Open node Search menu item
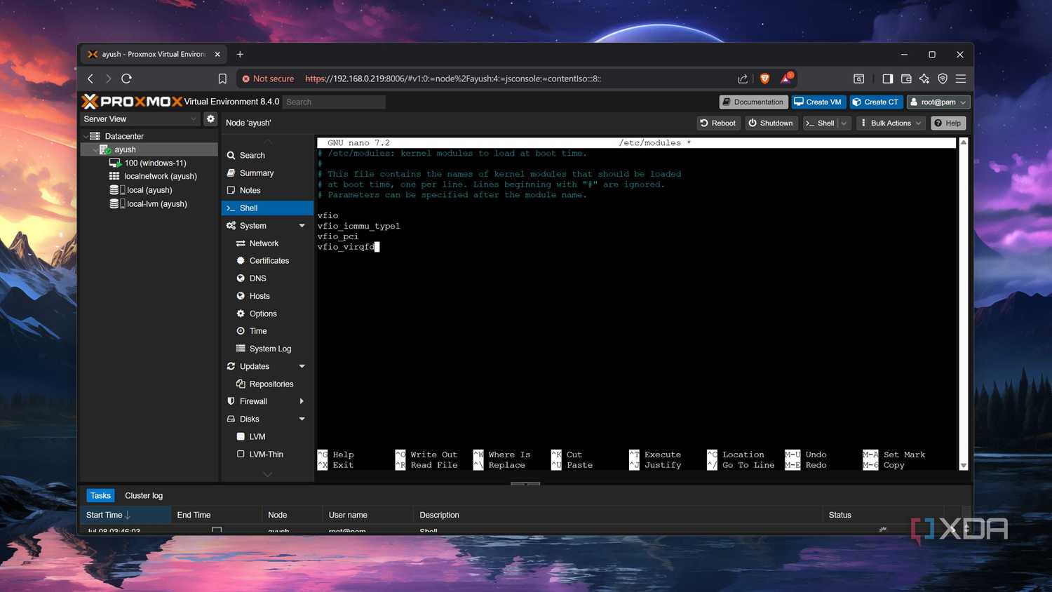The width and height of the screenshot is (1052, 592). pyautogui.click(x=267, y=155)
